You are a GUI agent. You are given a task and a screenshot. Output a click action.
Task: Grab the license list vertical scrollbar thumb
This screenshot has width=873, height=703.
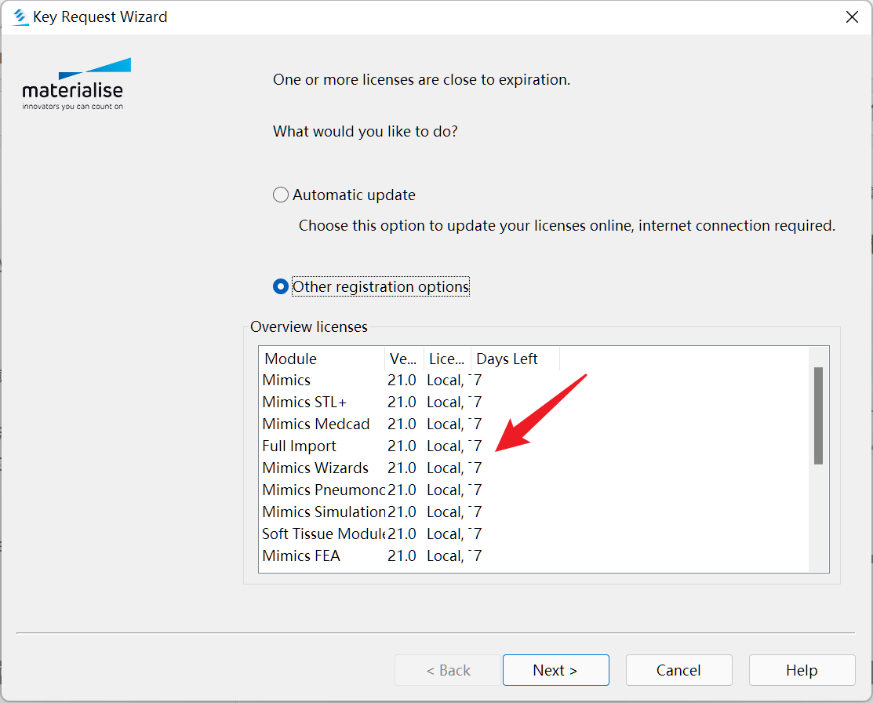point(818,416)
